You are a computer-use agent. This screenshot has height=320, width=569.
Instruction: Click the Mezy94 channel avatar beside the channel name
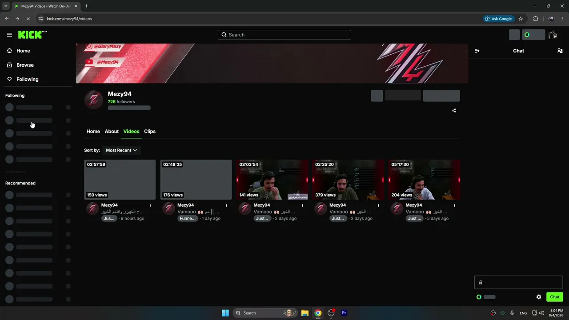click(94, 100)
